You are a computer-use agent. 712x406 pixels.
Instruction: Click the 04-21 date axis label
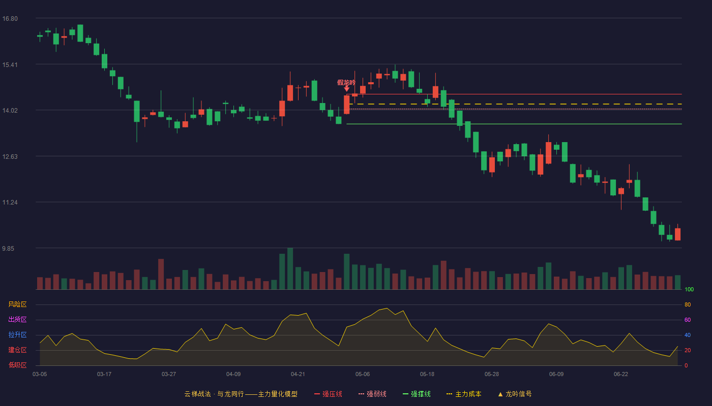[x=298, y=374]
